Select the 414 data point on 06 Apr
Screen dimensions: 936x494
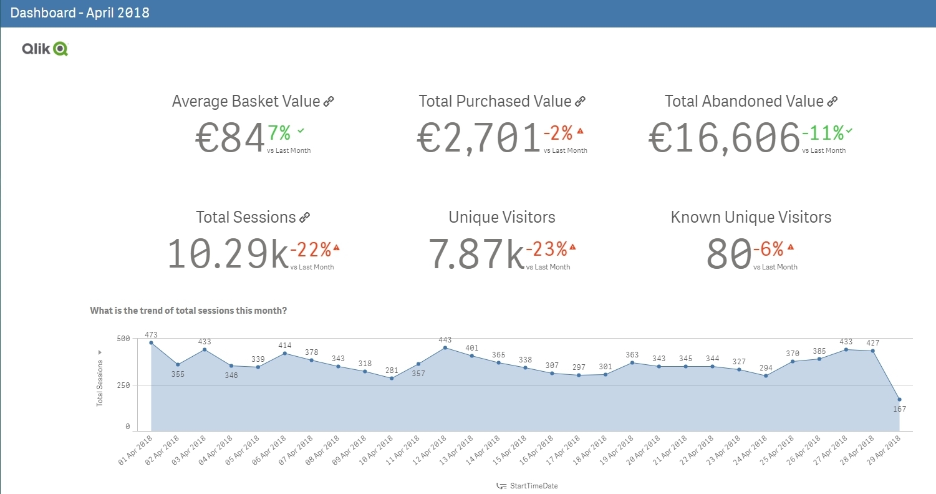[285, 354]
